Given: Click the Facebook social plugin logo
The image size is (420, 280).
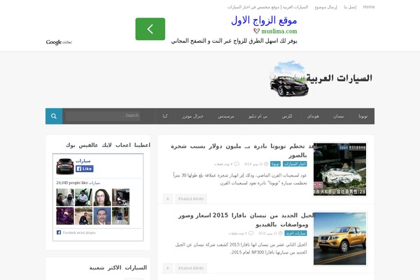Looking at the screenshot, I should (59, 232).
